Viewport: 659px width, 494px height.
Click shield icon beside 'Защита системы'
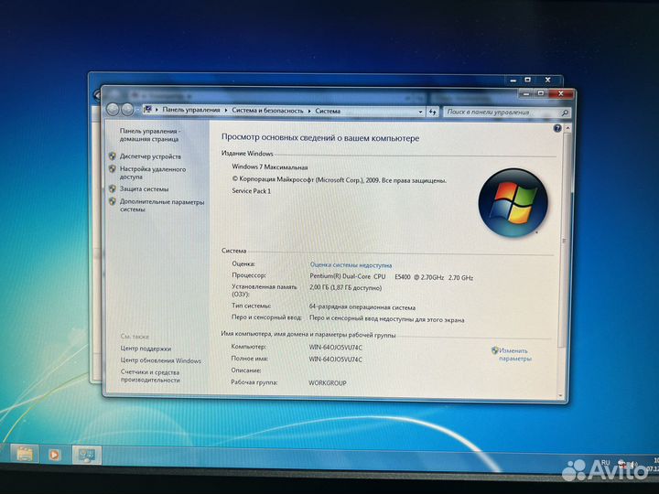click(113, 188)
